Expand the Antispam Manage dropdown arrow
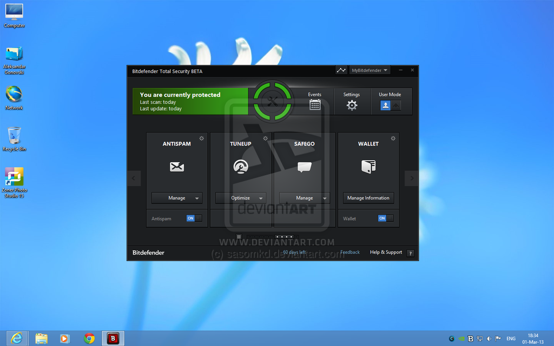This screenshot has height=346, width=554. tap(197, 198)
